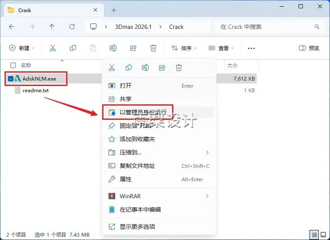Open the more options ellipsis menu
330x240 pixels.
tap(251, 48)
